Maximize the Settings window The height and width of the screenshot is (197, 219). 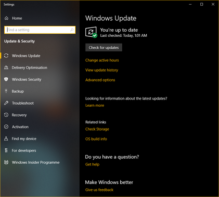pos(201,4)
